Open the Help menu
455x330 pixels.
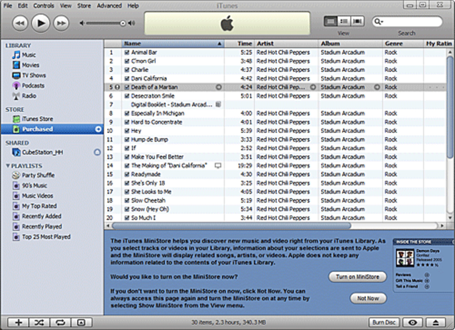coord(133,6)
